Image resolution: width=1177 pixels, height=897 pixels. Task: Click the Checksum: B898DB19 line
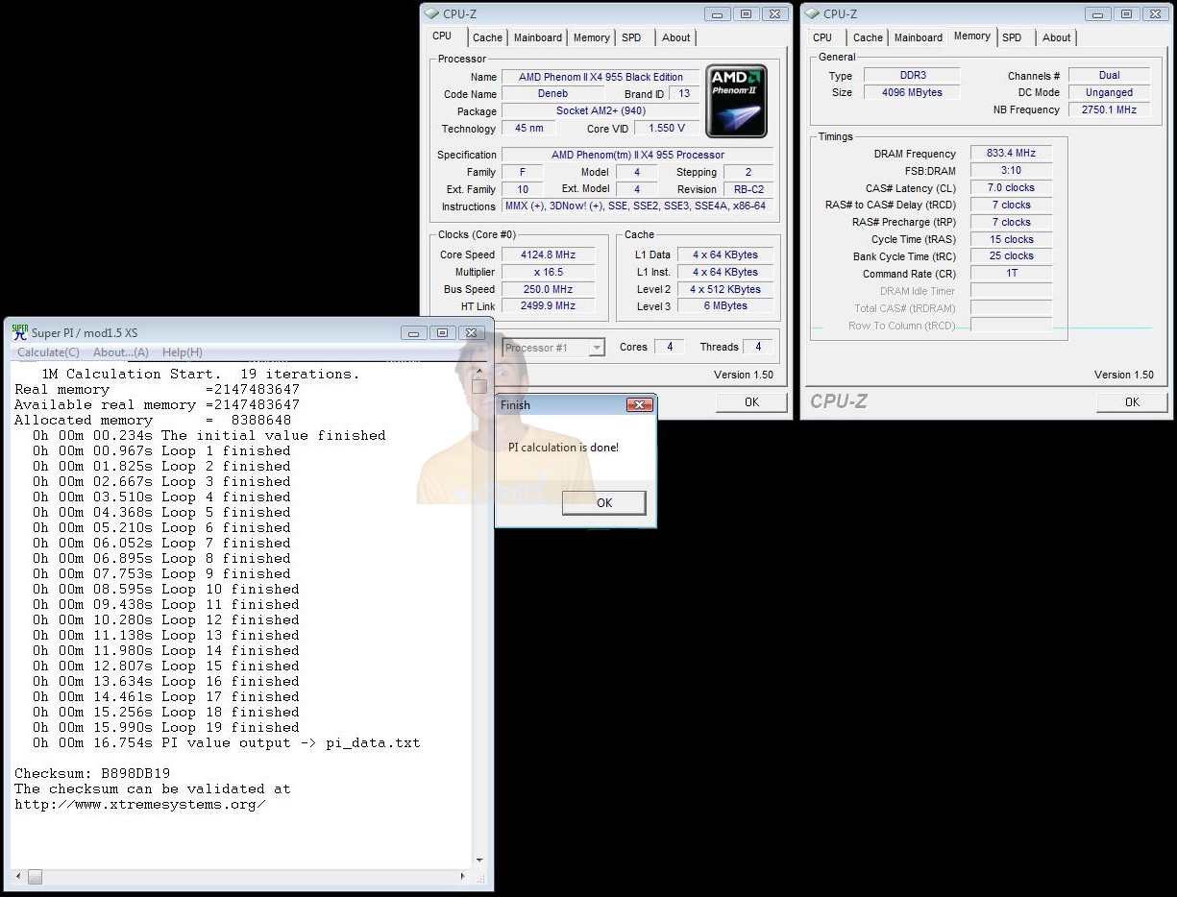point(92,773)
